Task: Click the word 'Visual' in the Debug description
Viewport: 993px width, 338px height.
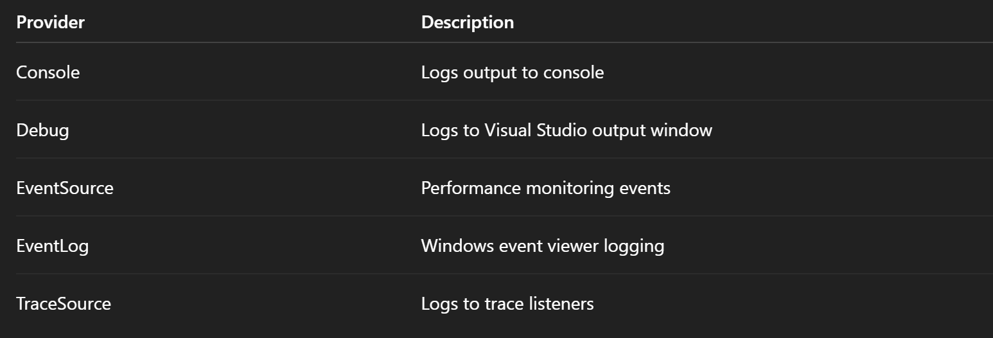Action: (507, 130)
